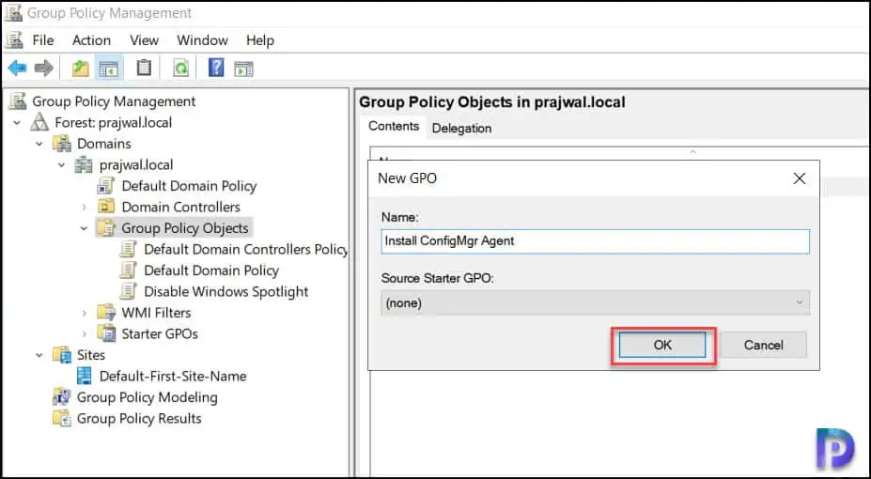Click the Default-First-Site-Name site icon
Screen dimensions: 871x479
pos(85,376)
